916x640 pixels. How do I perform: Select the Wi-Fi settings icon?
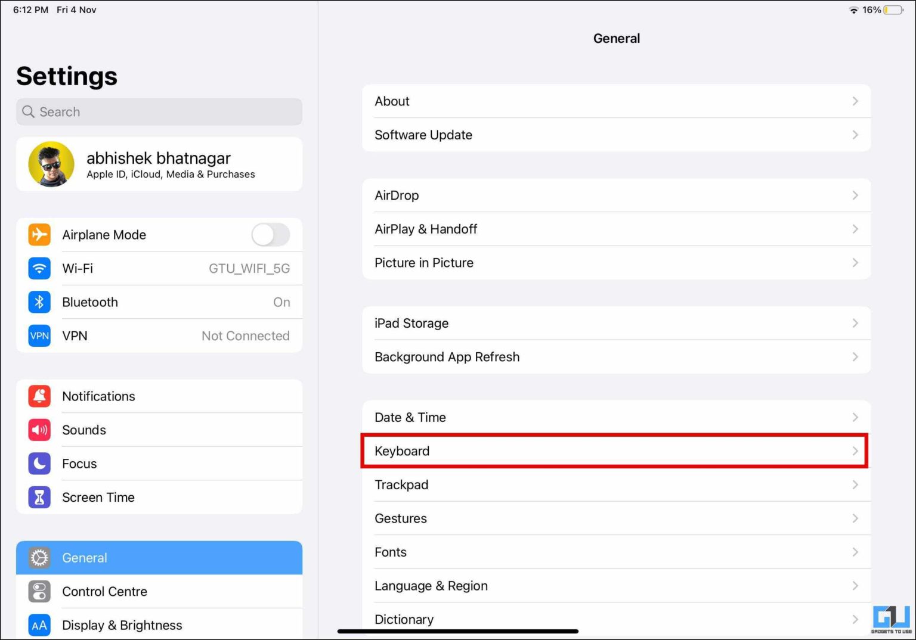click(x=39, y=268)
